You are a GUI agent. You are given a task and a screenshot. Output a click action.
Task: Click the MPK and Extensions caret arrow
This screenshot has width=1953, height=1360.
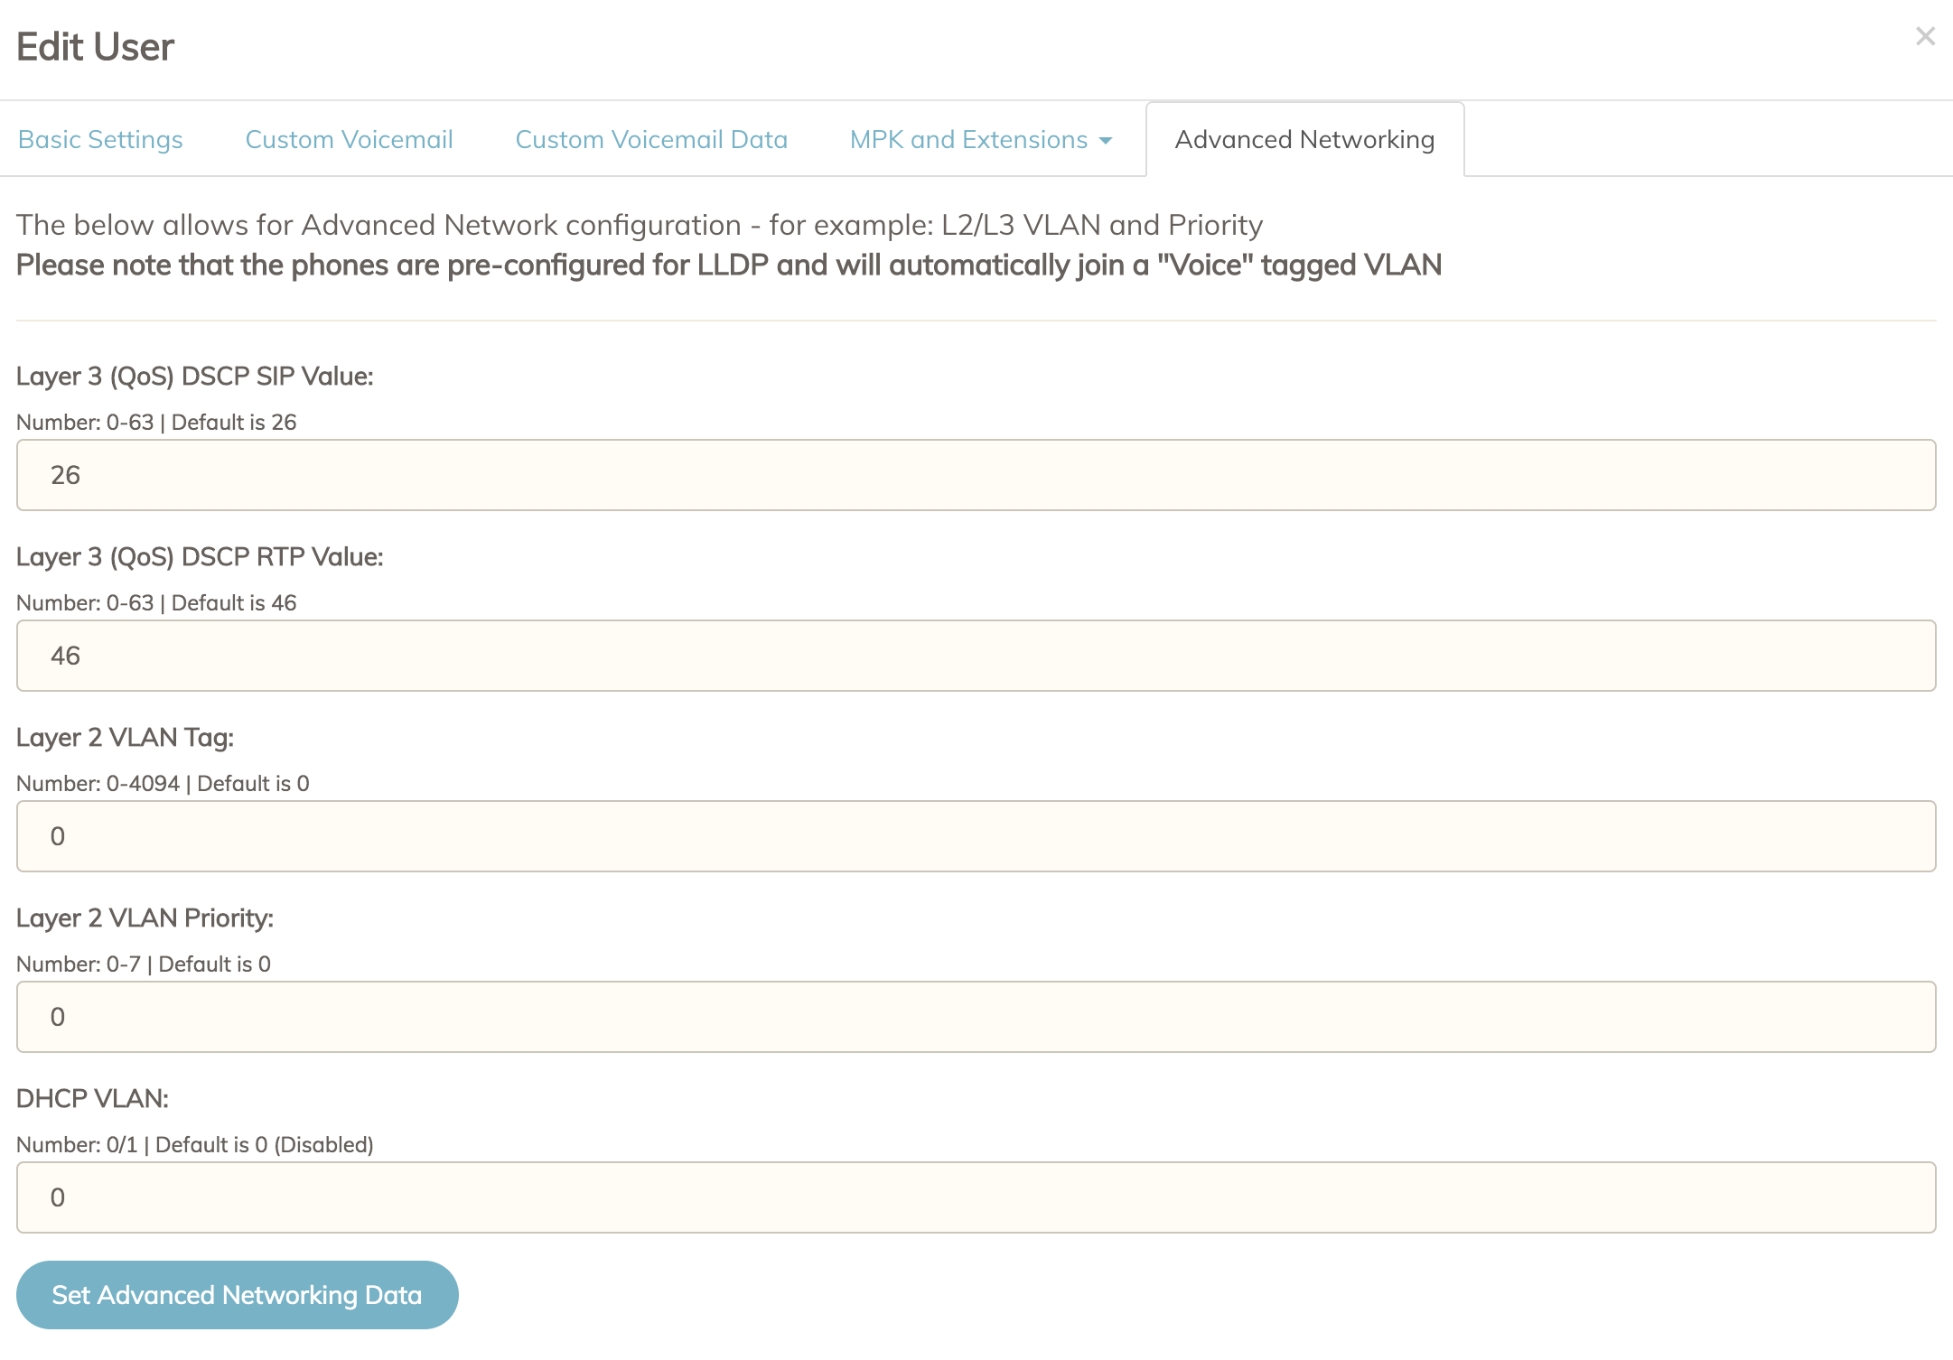point(1106,141)
